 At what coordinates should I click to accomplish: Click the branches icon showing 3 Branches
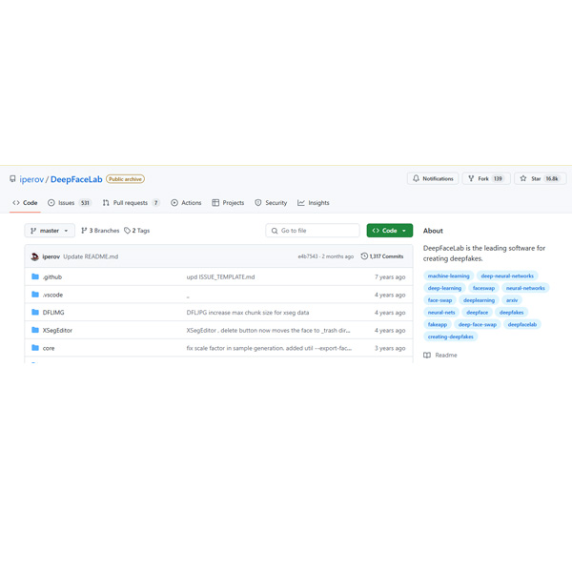84,231
